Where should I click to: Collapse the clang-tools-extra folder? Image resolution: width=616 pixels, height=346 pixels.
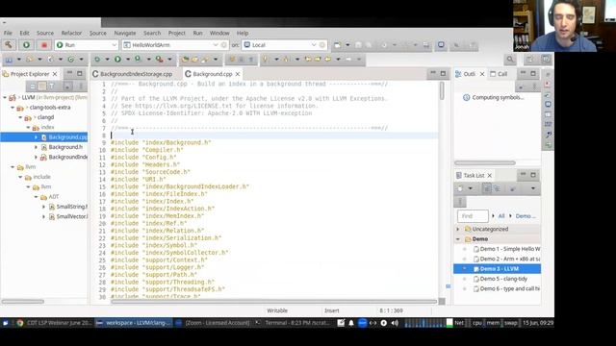[13, 107]
